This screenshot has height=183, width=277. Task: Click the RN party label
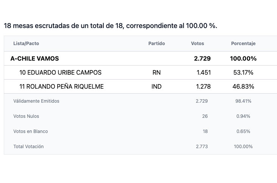(x=157, y=72)
